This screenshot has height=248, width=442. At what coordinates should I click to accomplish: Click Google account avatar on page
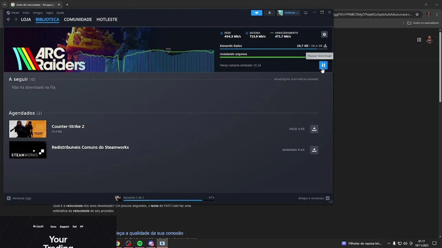click(x=429, y=40)
